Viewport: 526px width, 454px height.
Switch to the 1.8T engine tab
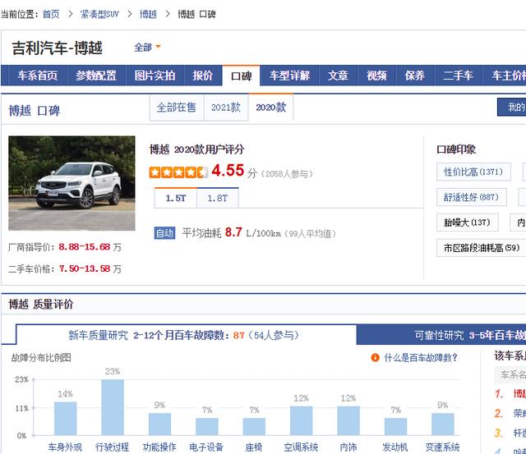[217, 198]
